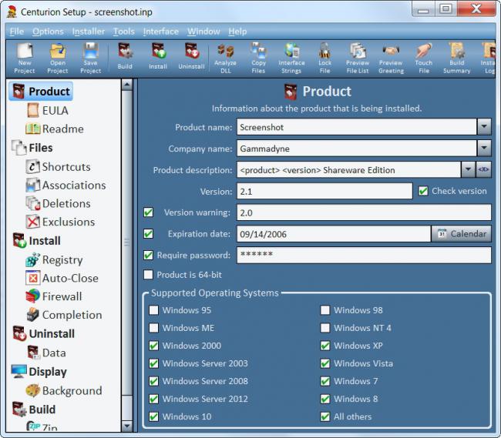Open the Readme section
Screen dimensions: 501x438
click(55, 129)
